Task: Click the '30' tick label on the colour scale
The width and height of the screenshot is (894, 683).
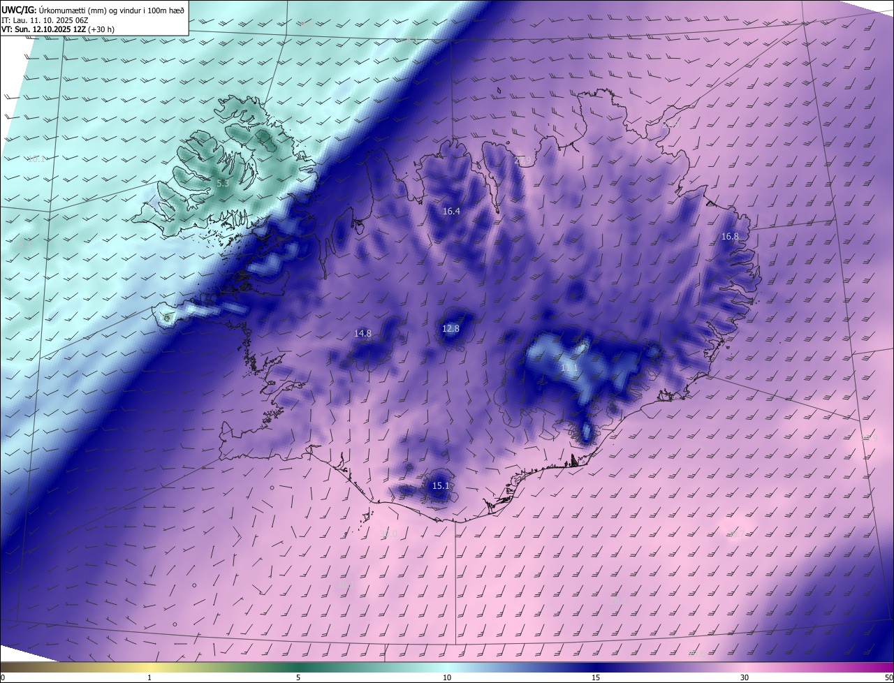Action: tap(745, 677)
